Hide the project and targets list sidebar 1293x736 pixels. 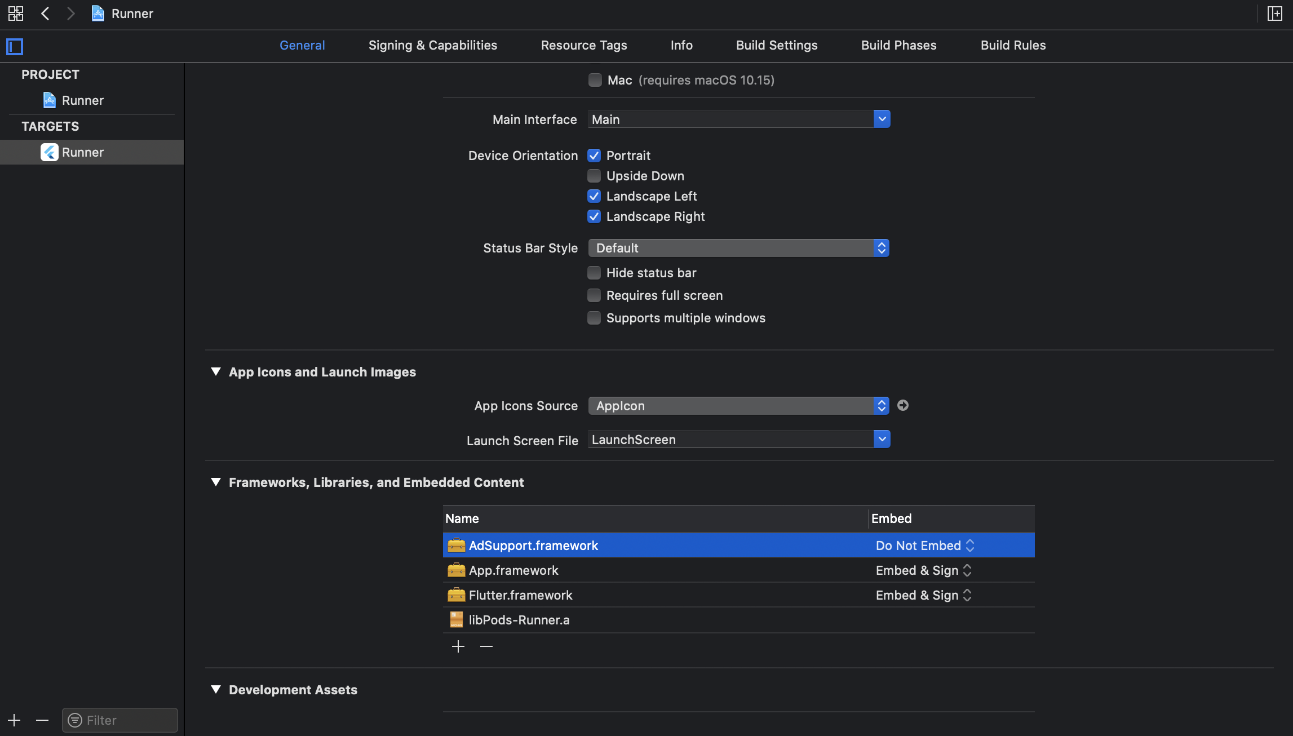(x=15, y=46)
